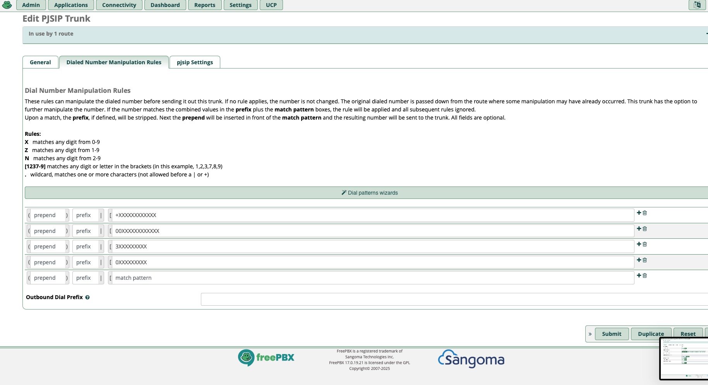The image size is (708, 385).
Task: Add a row after the 0XXXXXXXXX pattern
Action: [639, 260]
